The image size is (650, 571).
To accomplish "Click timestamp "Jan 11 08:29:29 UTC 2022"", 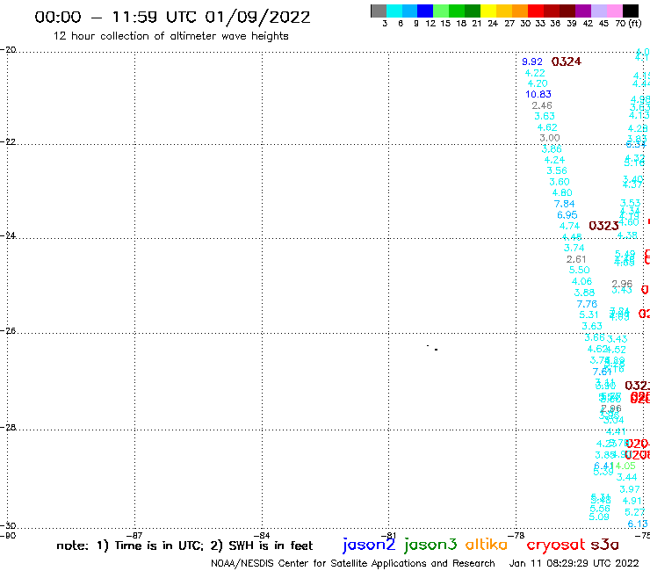I will [574, 563].
